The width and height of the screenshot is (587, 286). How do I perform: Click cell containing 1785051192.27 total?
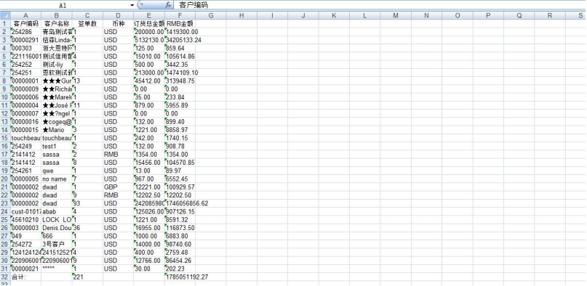(x=186, y=277)
